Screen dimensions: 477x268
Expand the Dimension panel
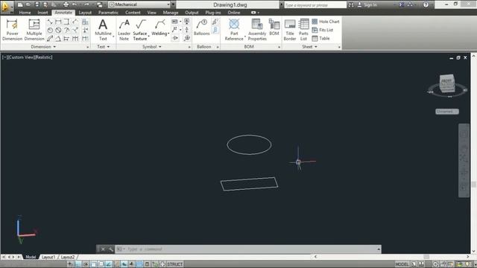point(43,47)
